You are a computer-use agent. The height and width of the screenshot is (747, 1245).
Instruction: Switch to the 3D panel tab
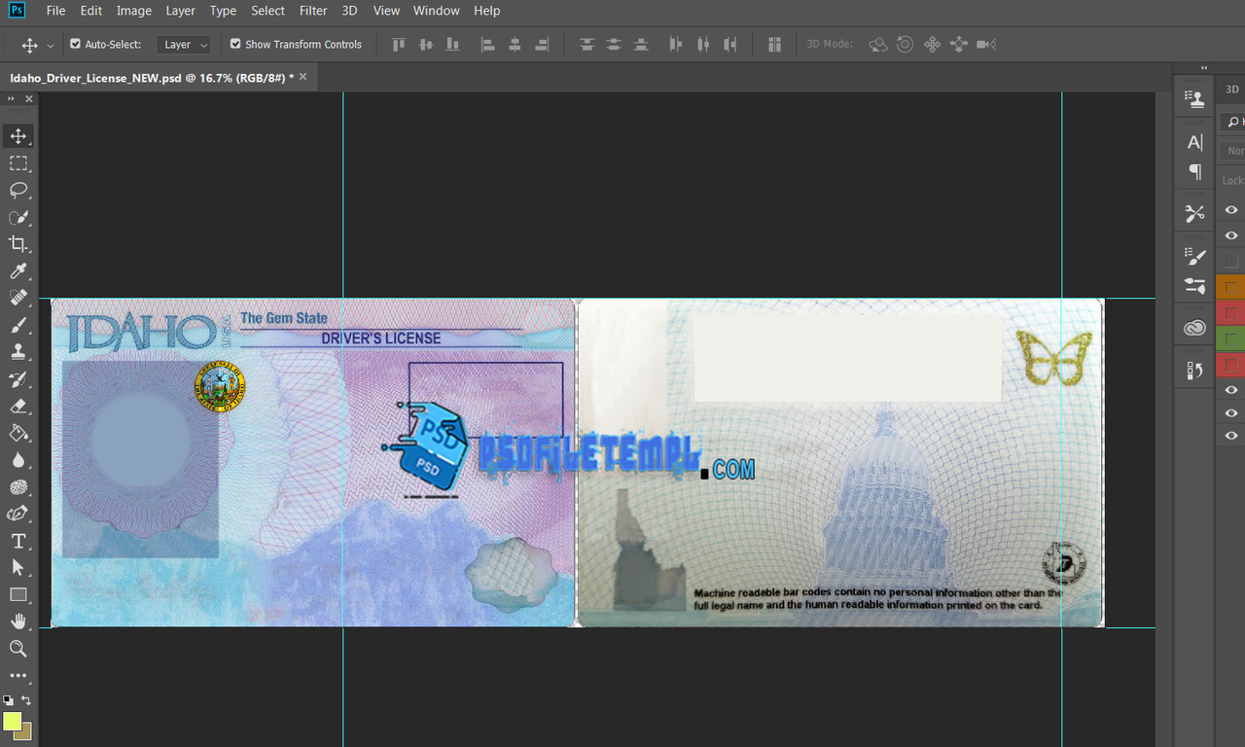click(x=1232, y=89)
